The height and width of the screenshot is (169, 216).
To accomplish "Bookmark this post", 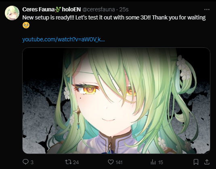I will [x=196, y=162].
